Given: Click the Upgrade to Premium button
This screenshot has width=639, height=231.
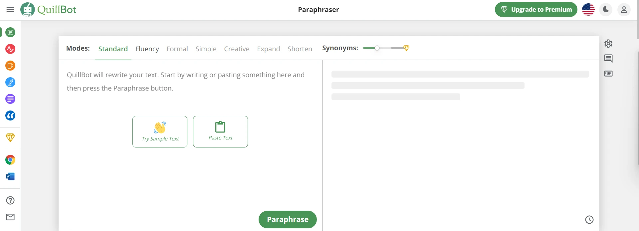Looking at the screenshot, I should click(536, 10).
